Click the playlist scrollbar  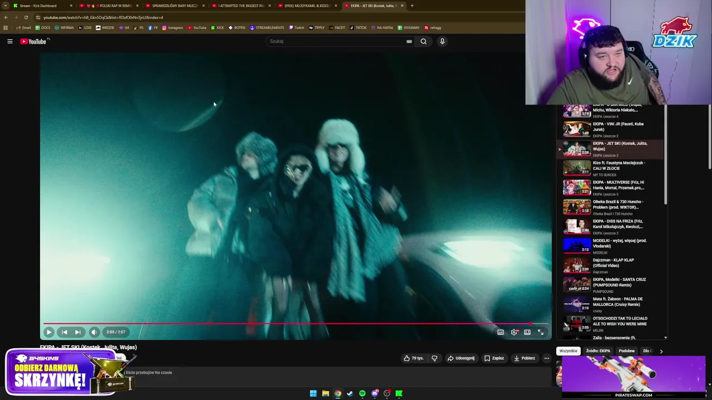(x=665, y=156)
